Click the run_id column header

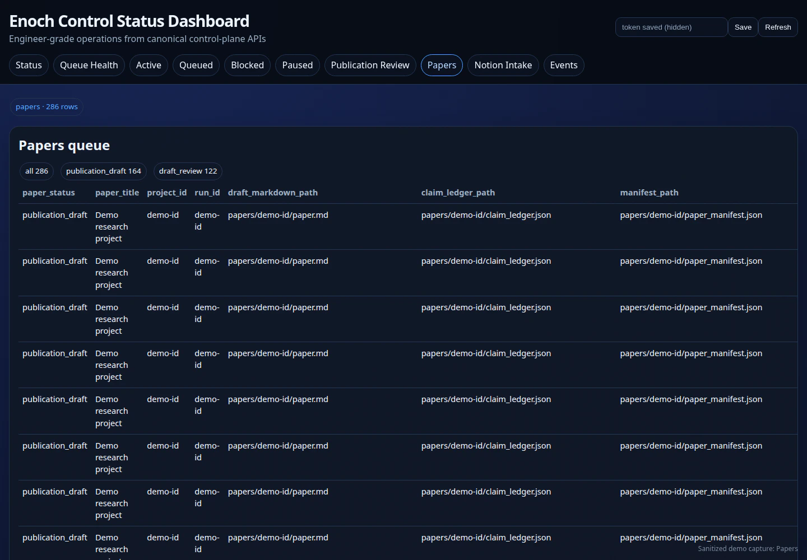coord(207,193)
